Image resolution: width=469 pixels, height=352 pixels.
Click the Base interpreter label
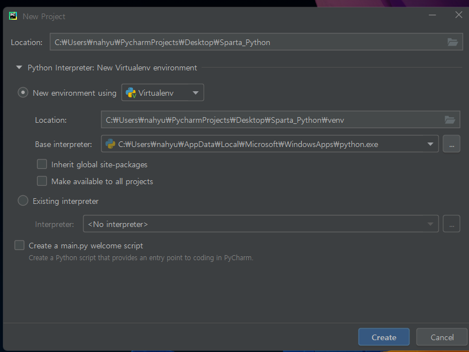pos(64,144)
